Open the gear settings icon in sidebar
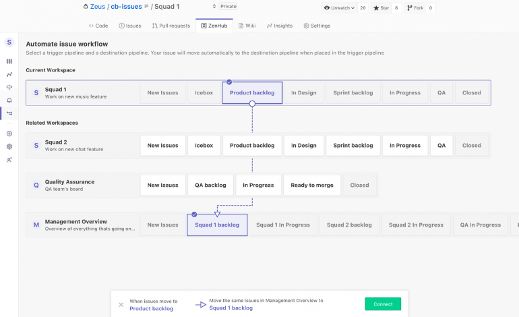This screenshot has height=317, width=519. point(9,146)
